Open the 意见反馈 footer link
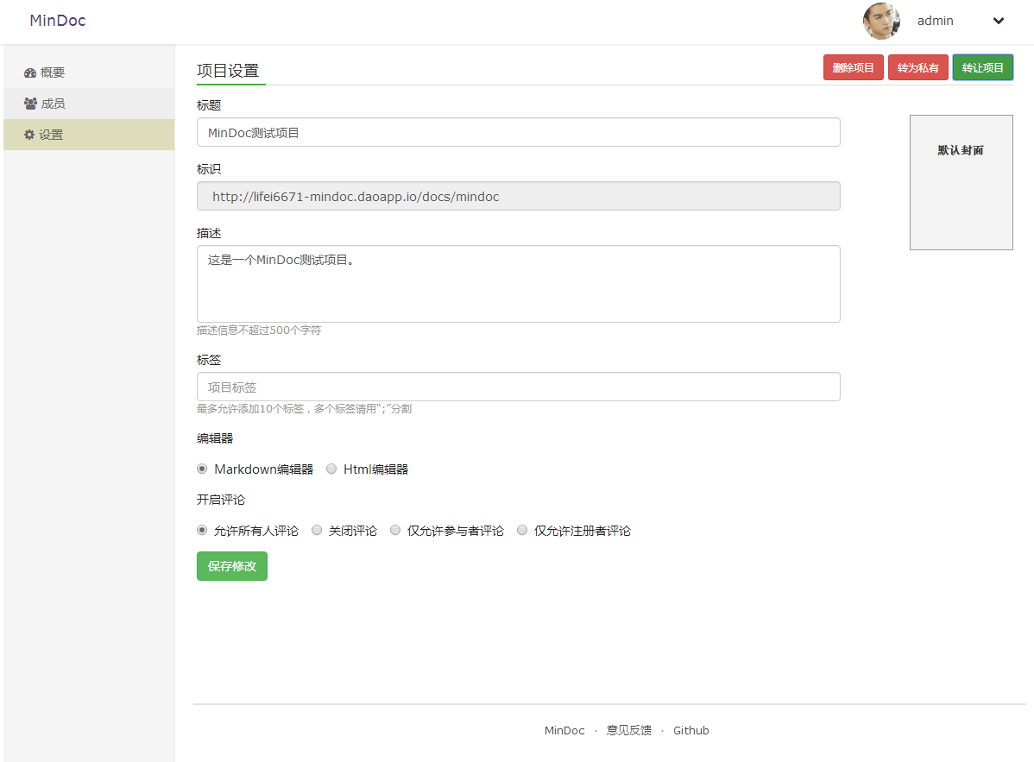The height and width of the screenshot is (762, 1034). point(629,730)
